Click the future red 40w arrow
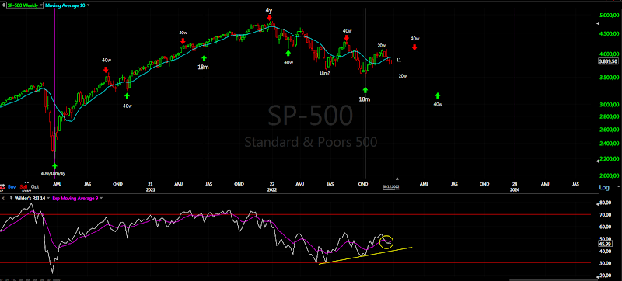The height and width of the screenshot is (281, 622). click(x=414, y=47)
